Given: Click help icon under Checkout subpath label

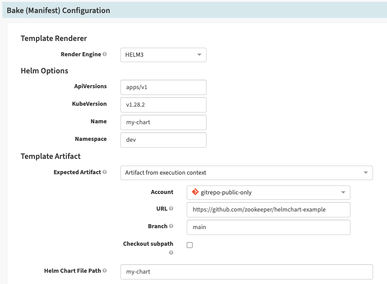Looking at the screenshot, I should tap(171, 252).
